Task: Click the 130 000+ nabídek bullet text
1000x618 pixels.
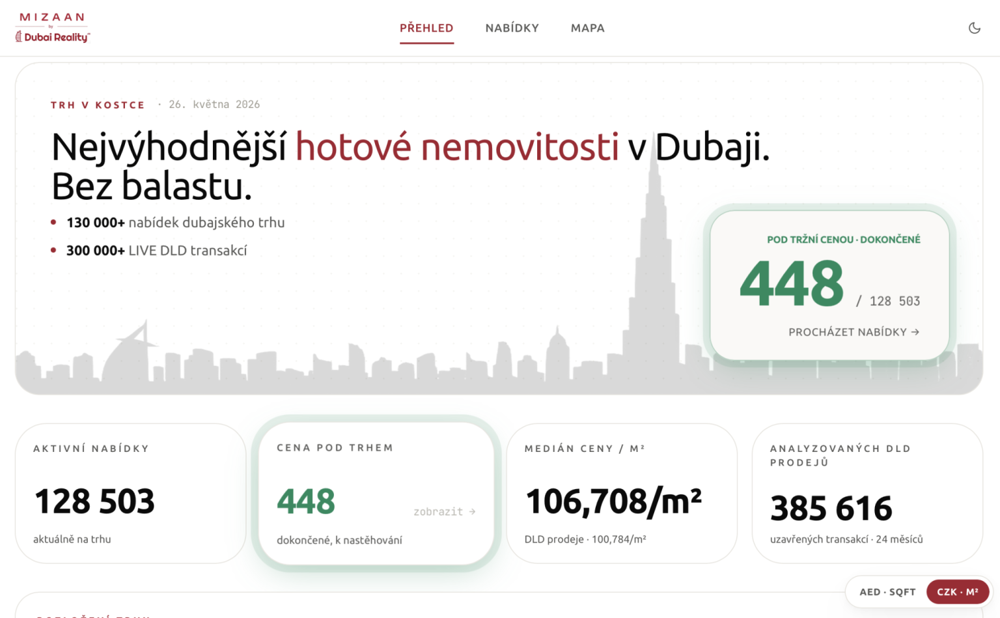Action: (x=176, y=223)
